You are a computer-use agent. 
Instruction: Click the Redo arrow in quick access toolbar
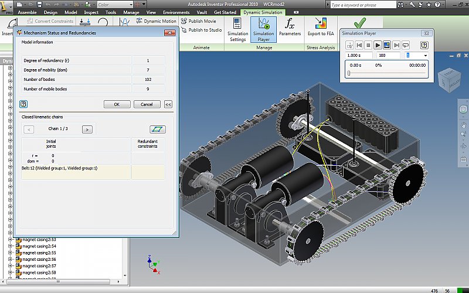57,5
